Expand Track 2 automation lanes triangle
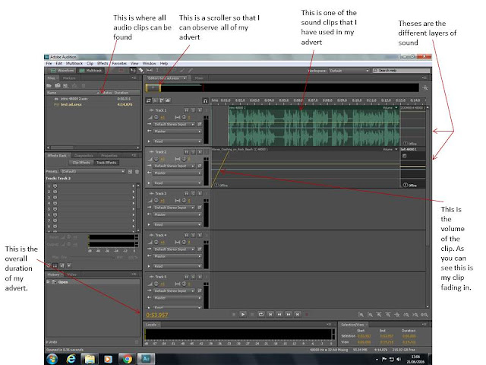Viewport: 486px width, 365px height. (149, 182)
